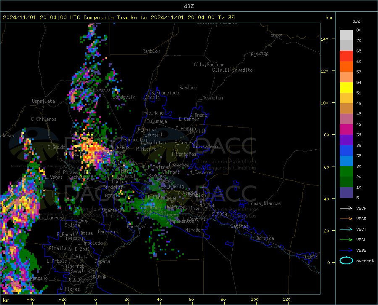This screenshot has width=378, height=305.
Task: Click the 'Clla.El_Cavadito' map label
Action: tap(232, 70)
